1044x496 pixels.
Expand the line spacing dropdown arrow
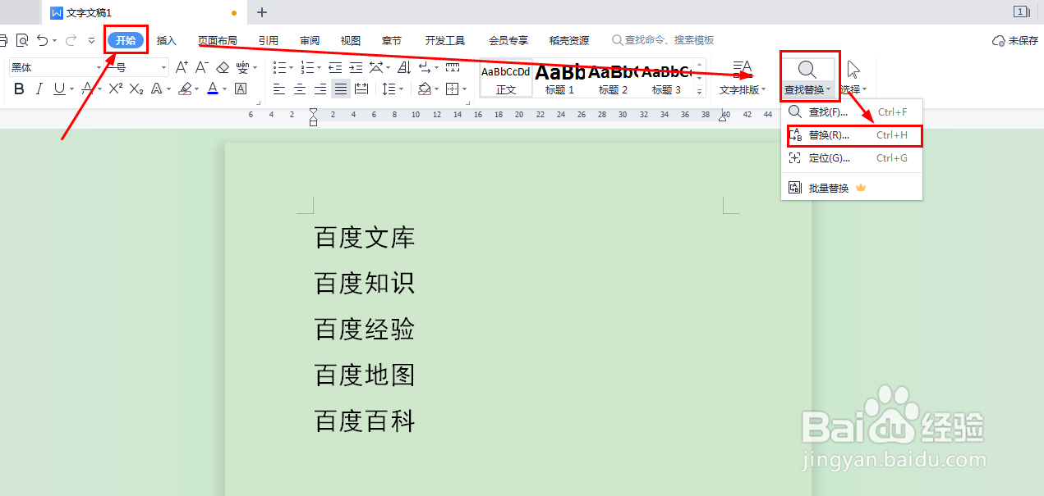coord(400,89)
